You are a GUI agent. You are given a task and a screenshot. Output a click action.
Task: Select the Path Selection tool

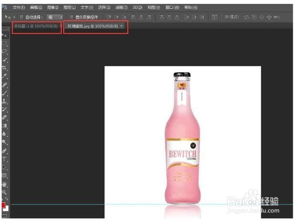4,167
